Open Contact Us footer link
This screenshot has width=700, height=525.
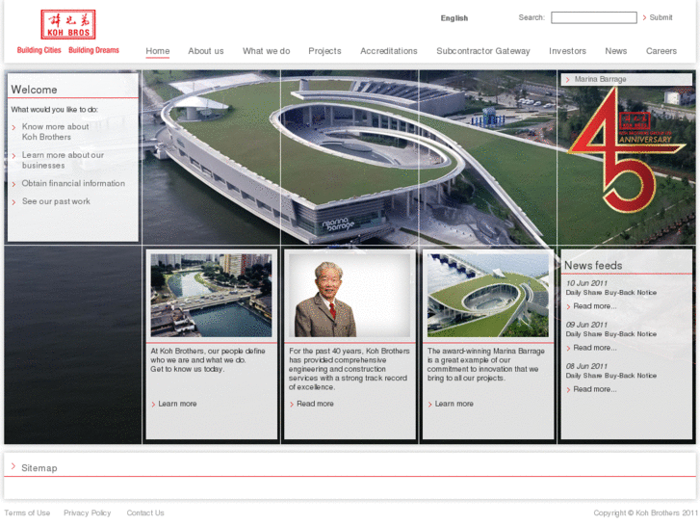pyautogui.click(x=145, y=512)
